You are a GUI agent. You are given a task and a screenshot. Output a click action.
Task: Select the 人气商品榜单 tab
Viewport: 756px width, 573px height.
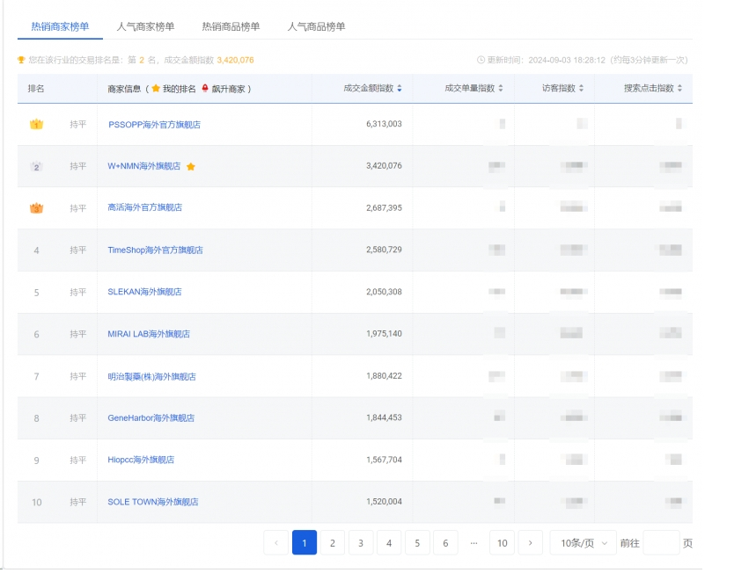coord(316,26)
